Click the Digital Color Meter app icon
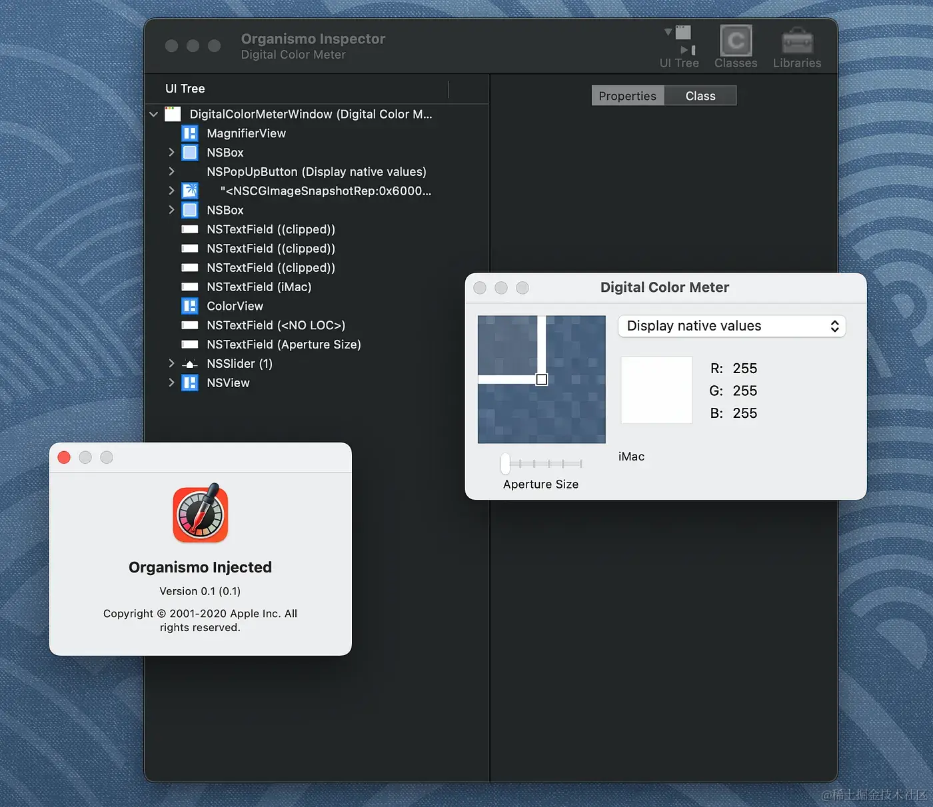This screenshot has height=807, width=933. pos(201,514)
